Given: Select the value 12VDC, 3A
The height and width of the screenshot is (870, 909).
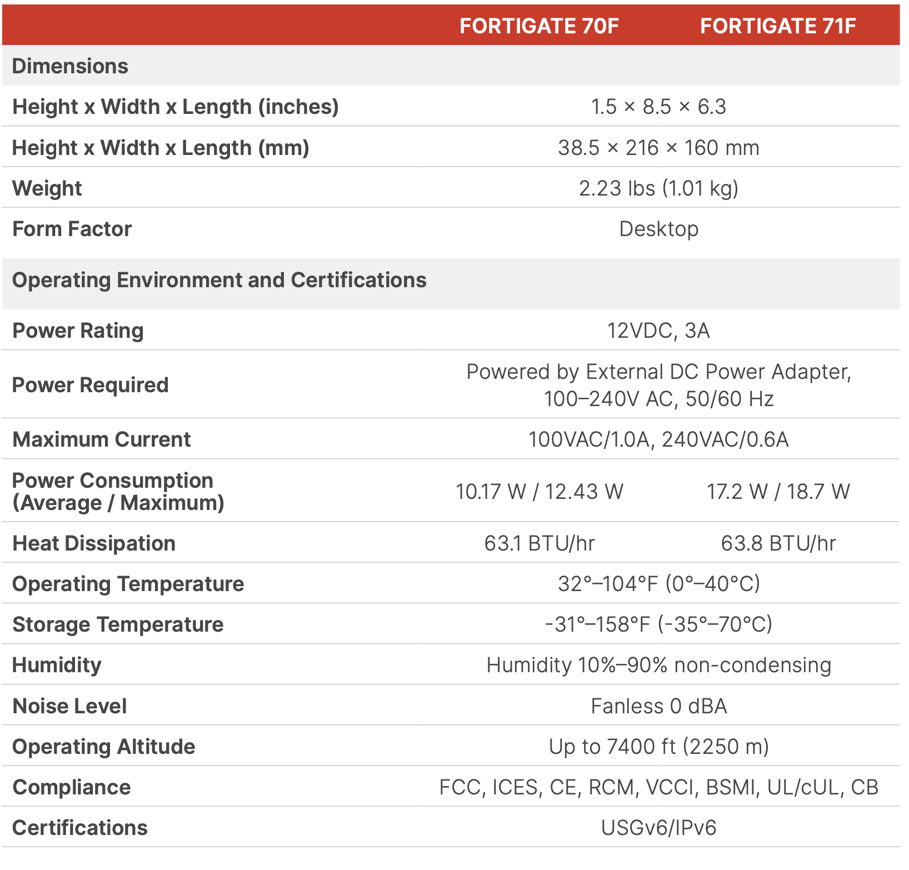Looking at the screenshot, I should [658, 331].
